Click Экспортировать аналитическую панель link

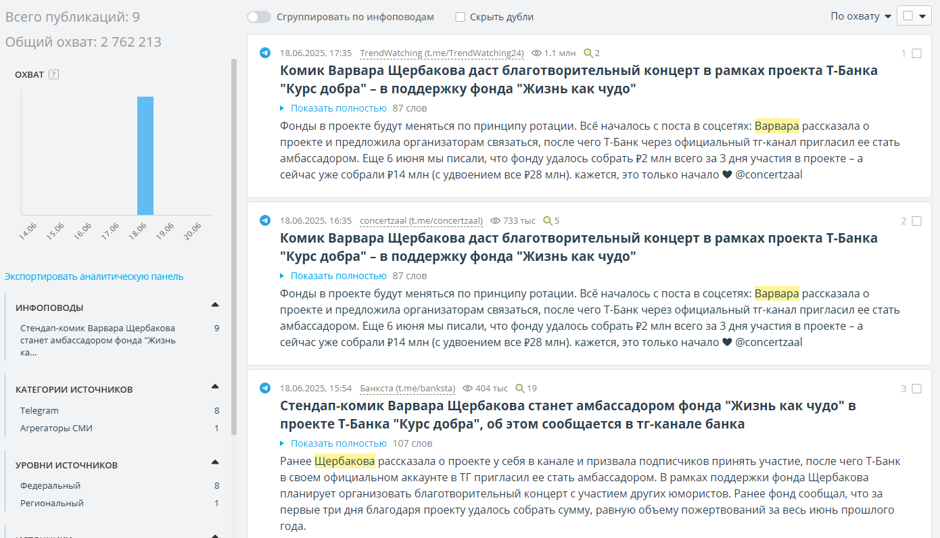94,276
